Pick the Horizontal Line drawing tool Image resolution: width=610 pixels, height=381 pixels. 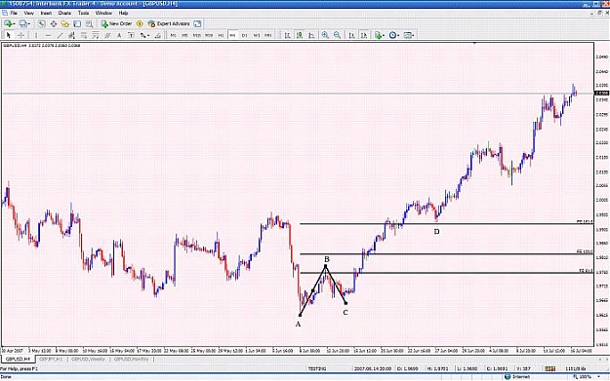coord(48,35)
